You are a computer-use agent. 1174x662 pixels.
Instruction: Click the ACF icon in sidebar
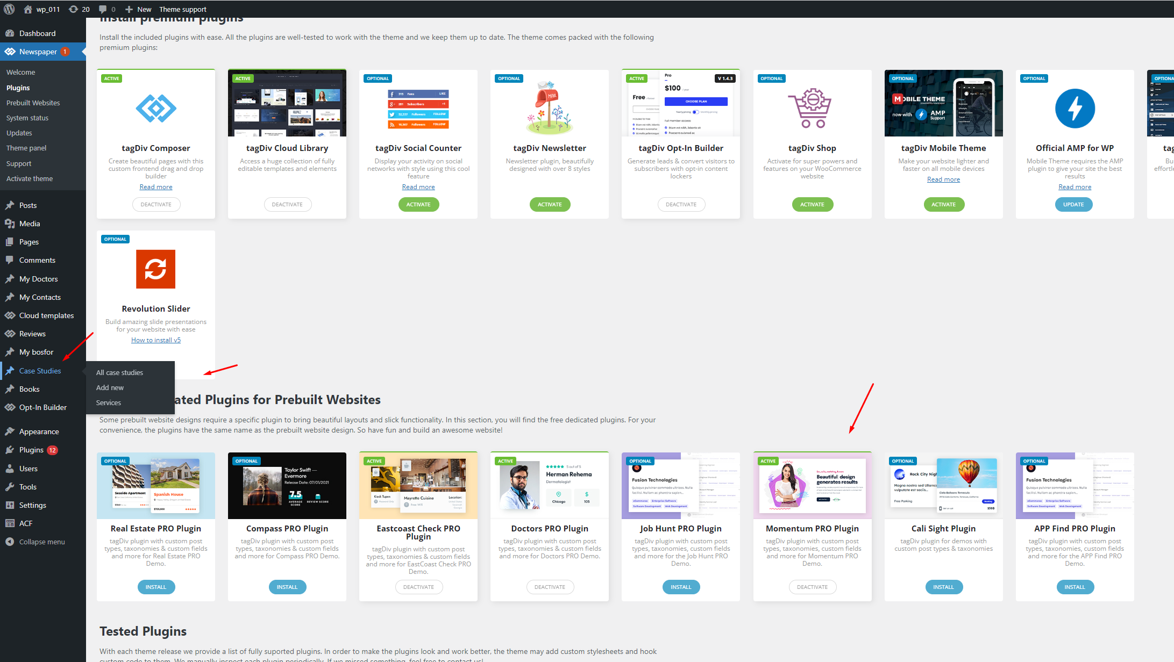point(10,523)
